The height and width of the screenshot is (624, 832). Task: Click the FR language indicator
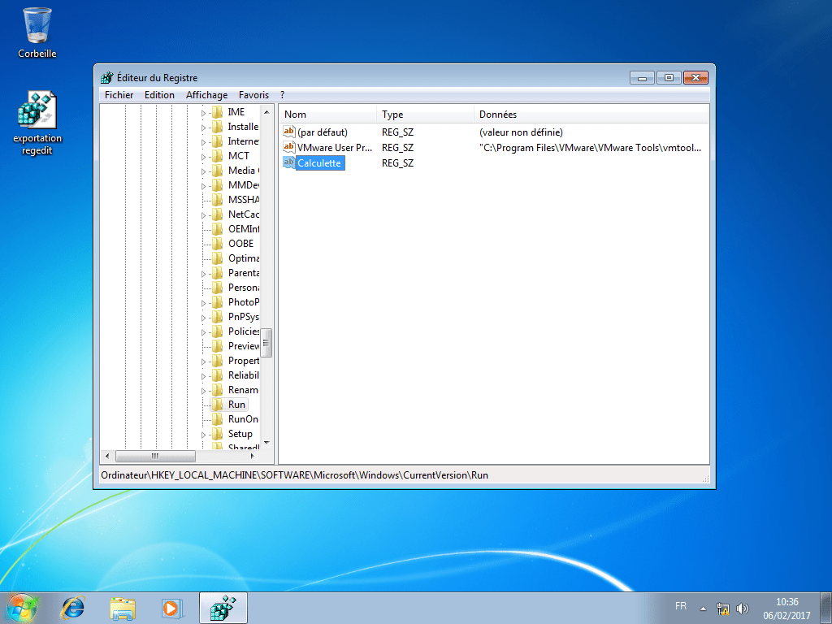[x=682, y=607]
